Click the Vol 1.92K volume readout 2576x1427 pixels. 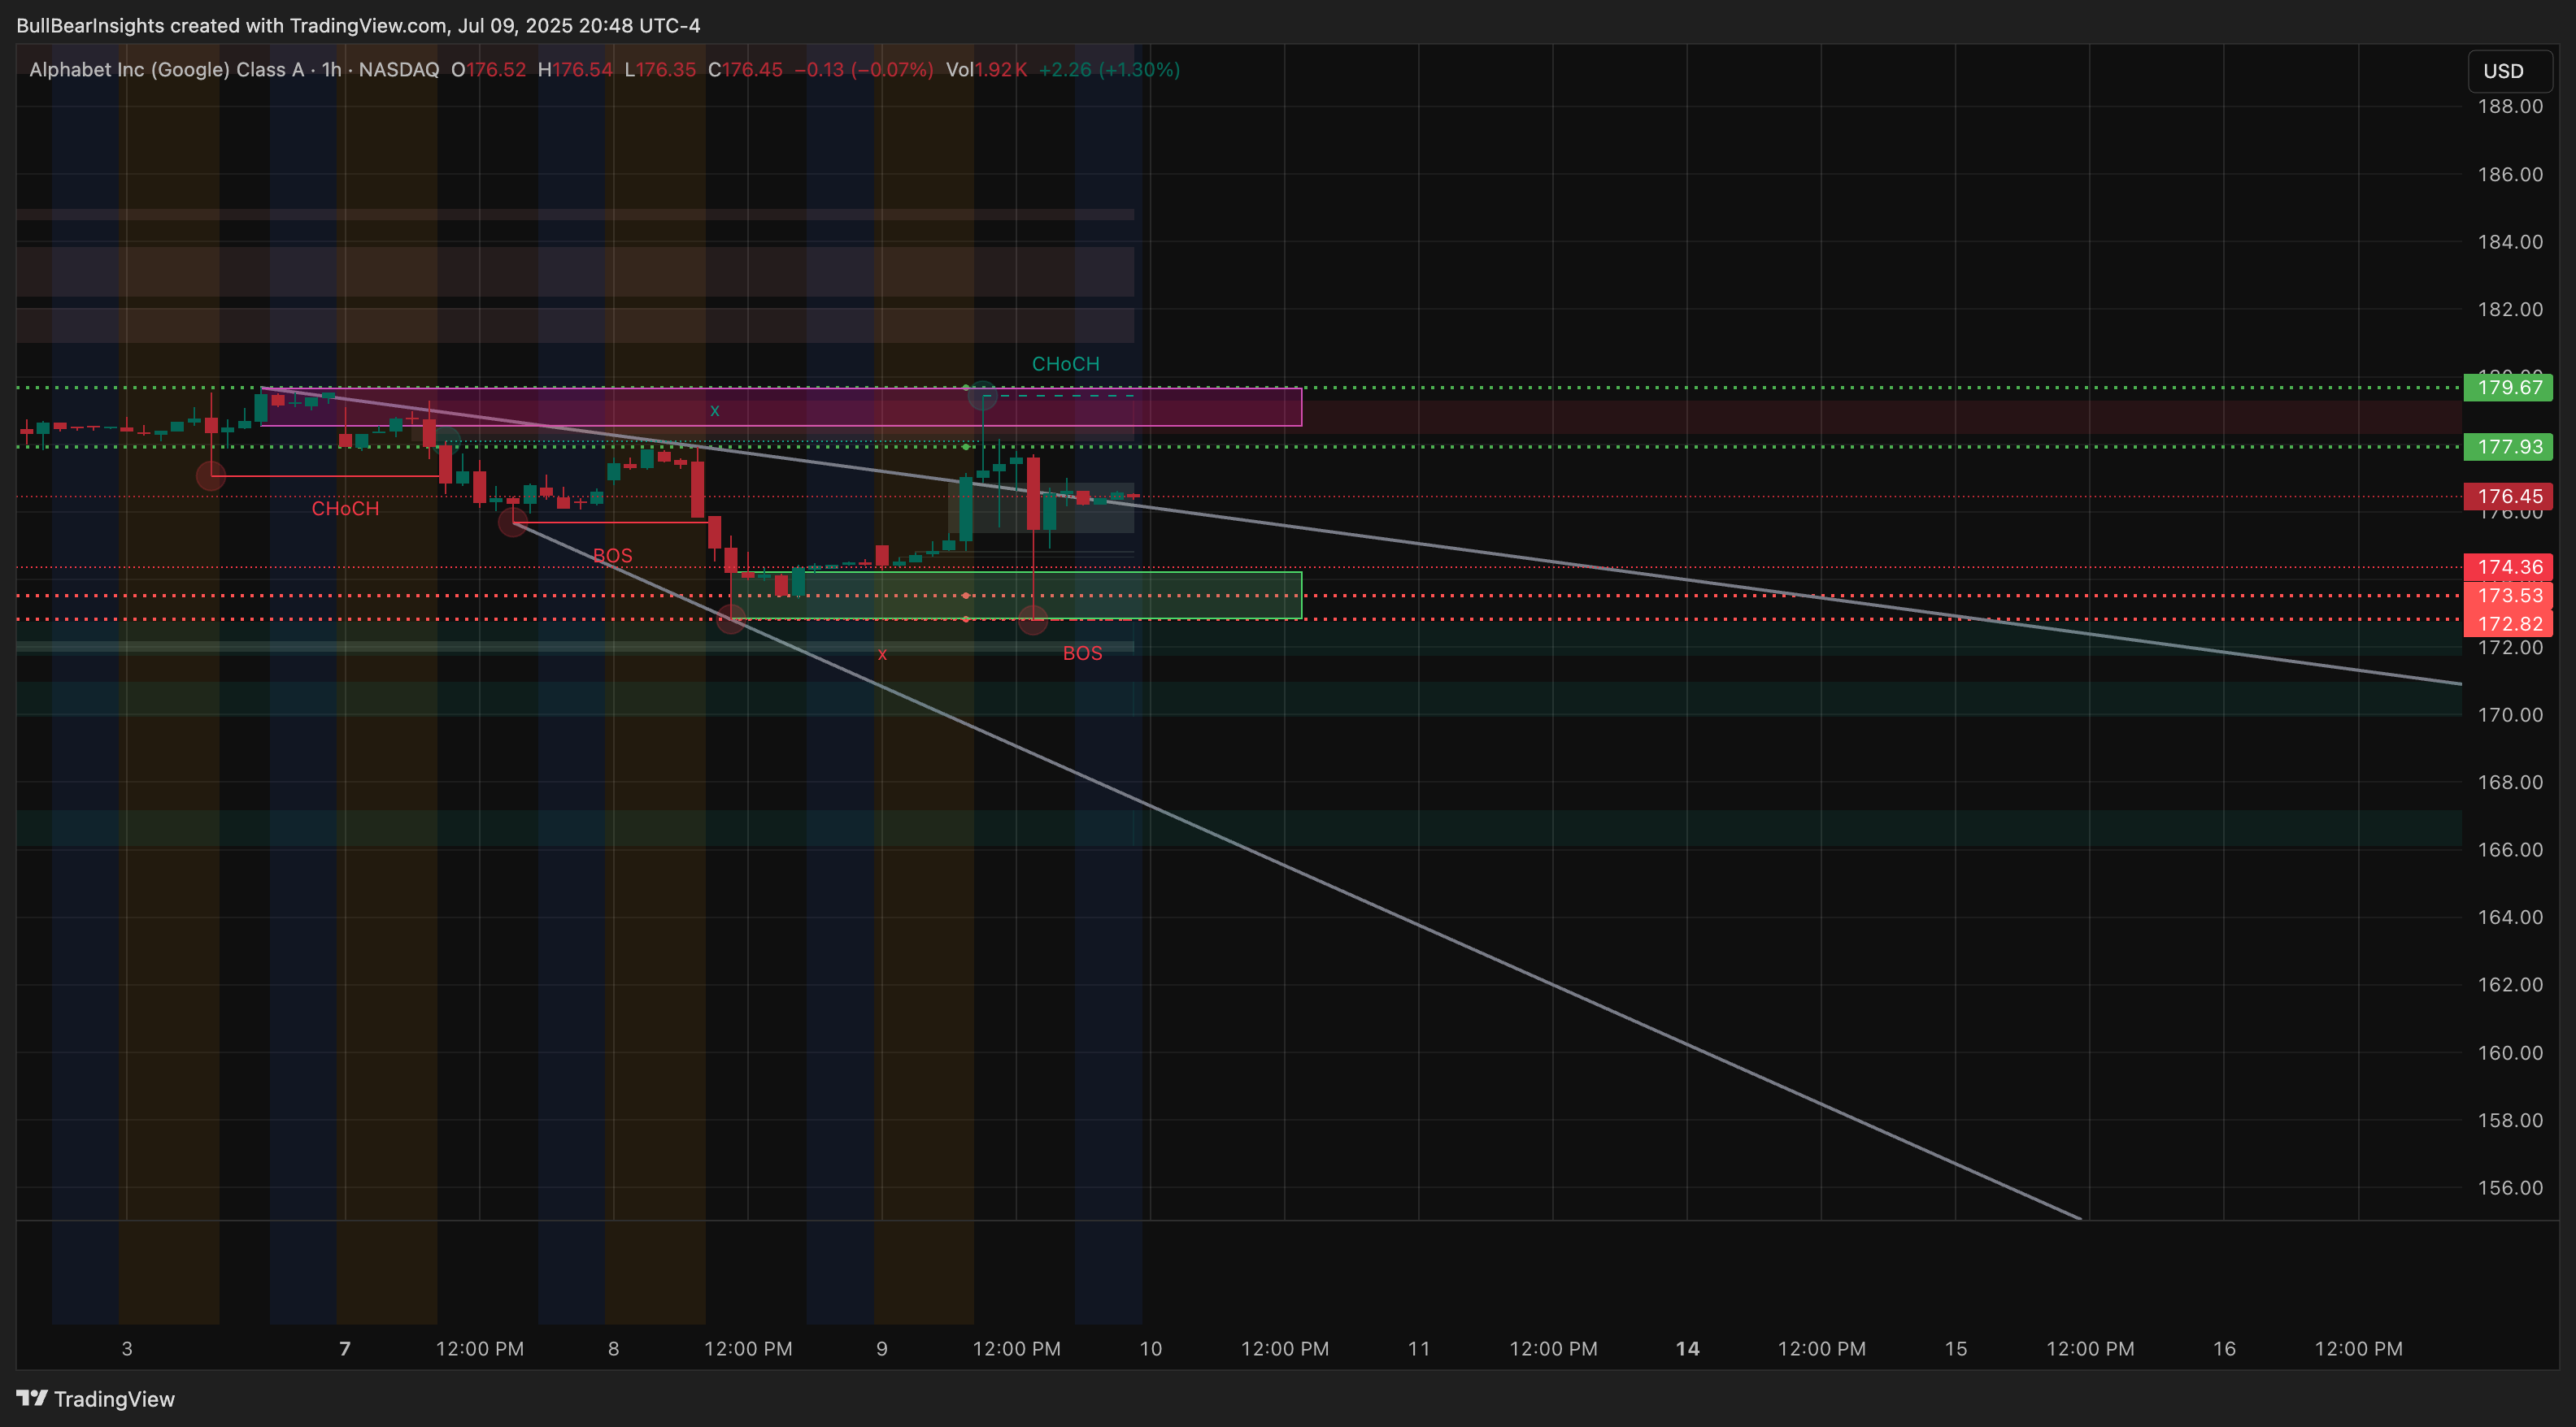(986, 70)
